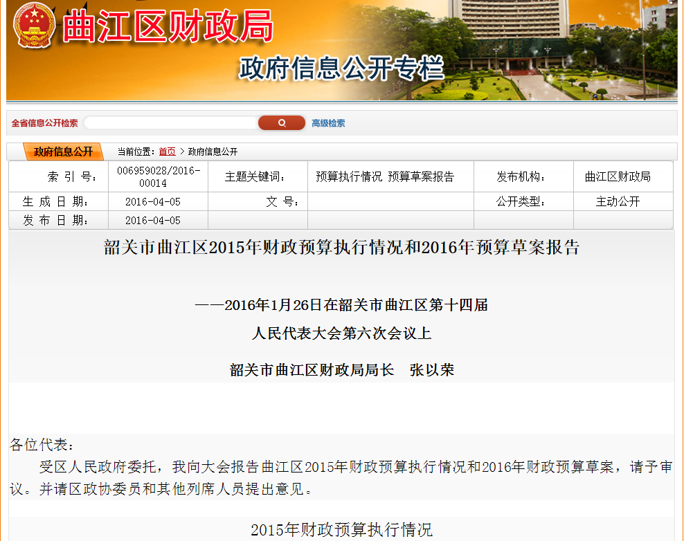
Task: Click the red magnifier search button
Action: point(282,123)
